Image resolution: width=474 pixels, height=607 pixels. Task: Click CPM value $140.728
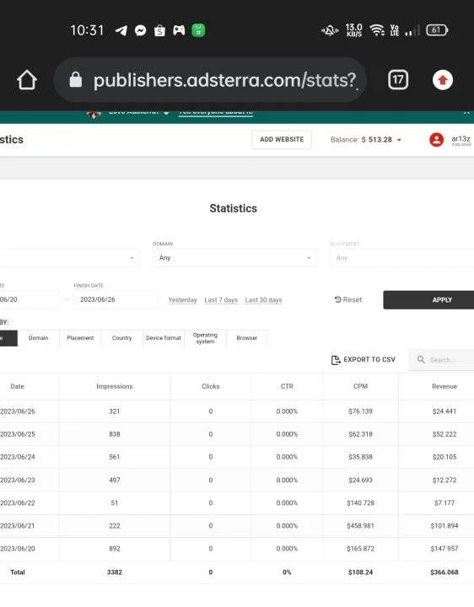(x=360, y=502)
